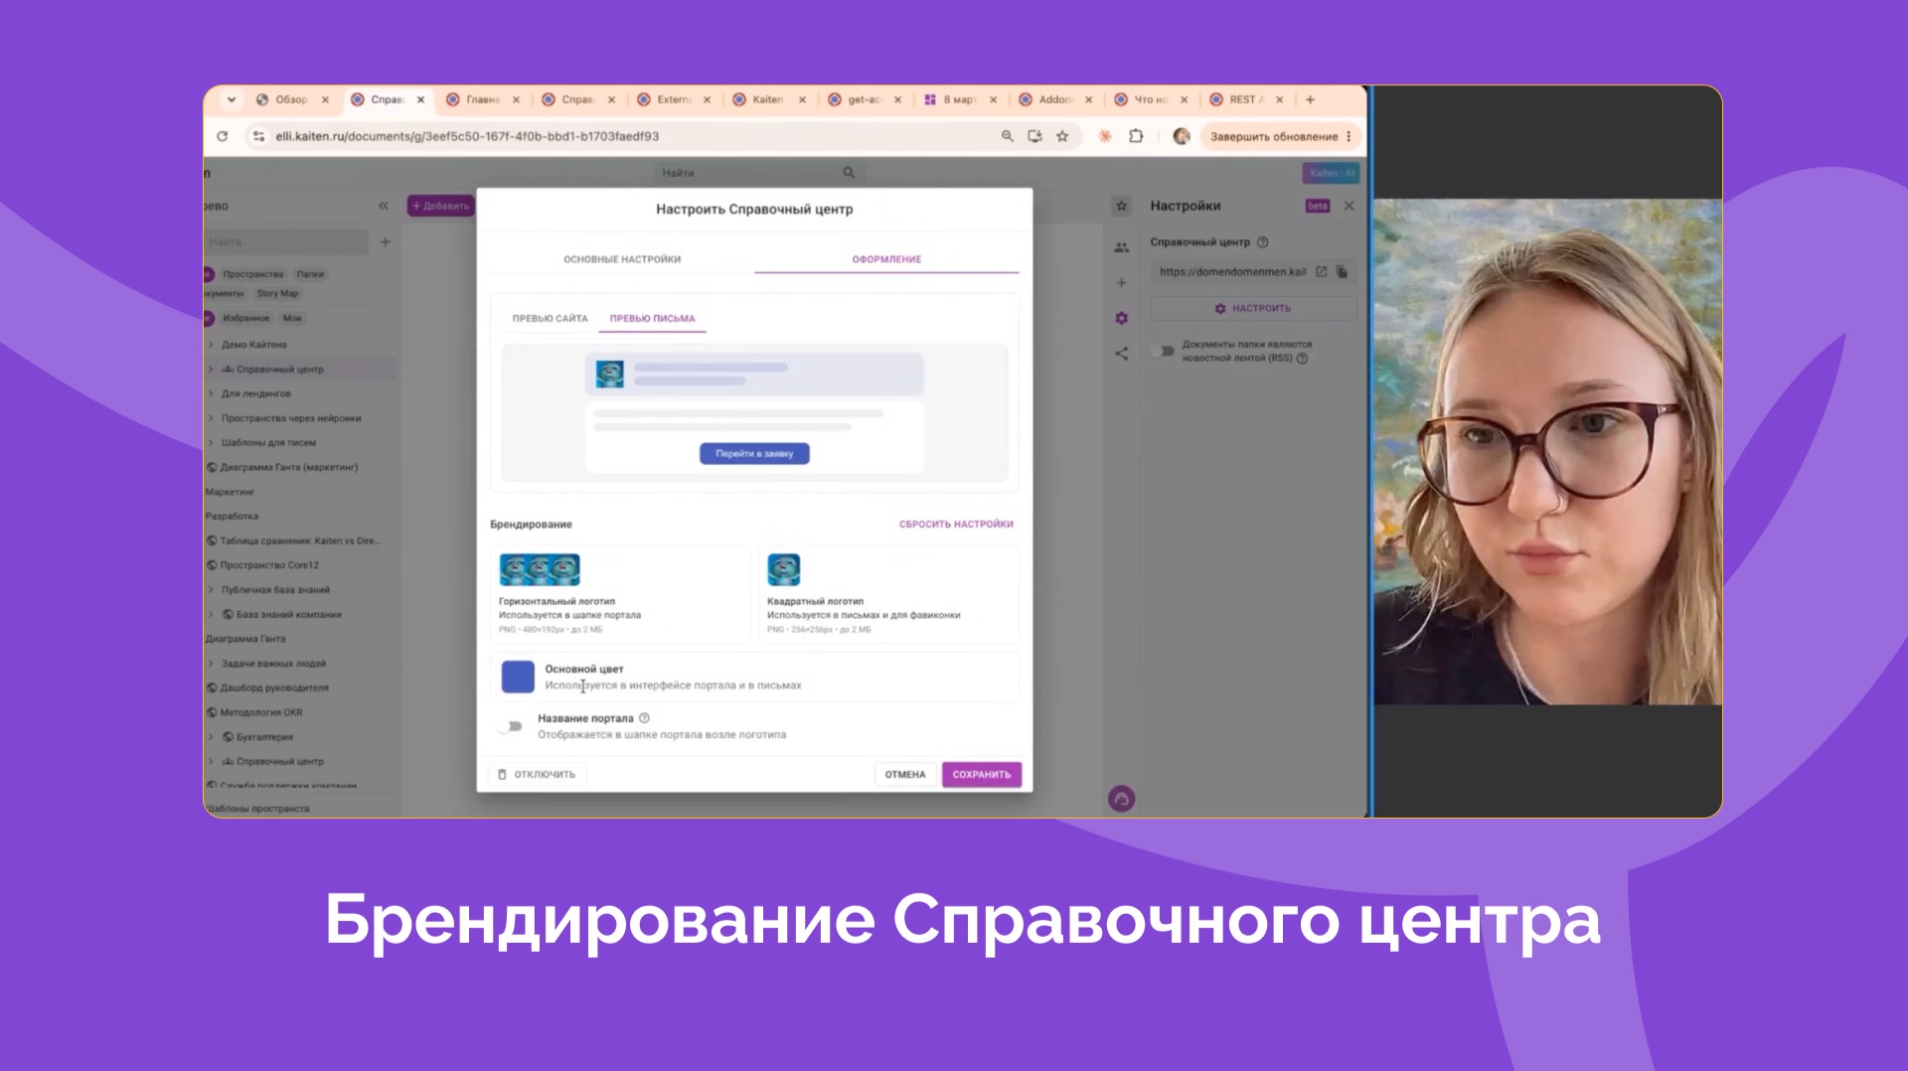Click the search magnifier in Kaiten top bar
The height and width of the screenshot is (1071, 1908).
[x=849, y=173]
